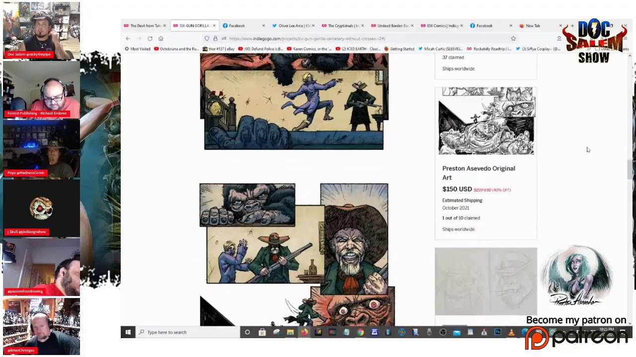The height and width of the screenshot is (357, 636).
Task: Click the browser Home icon
Action: [x=160, y=39]
